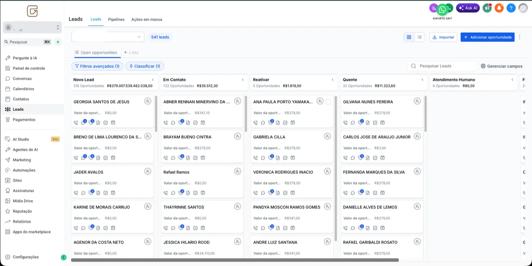Viewport: 532px width, 266px height.
Task: Click phone icon on DANIELLE ALVES DE LEMOS card
Action: coord(345,228)
